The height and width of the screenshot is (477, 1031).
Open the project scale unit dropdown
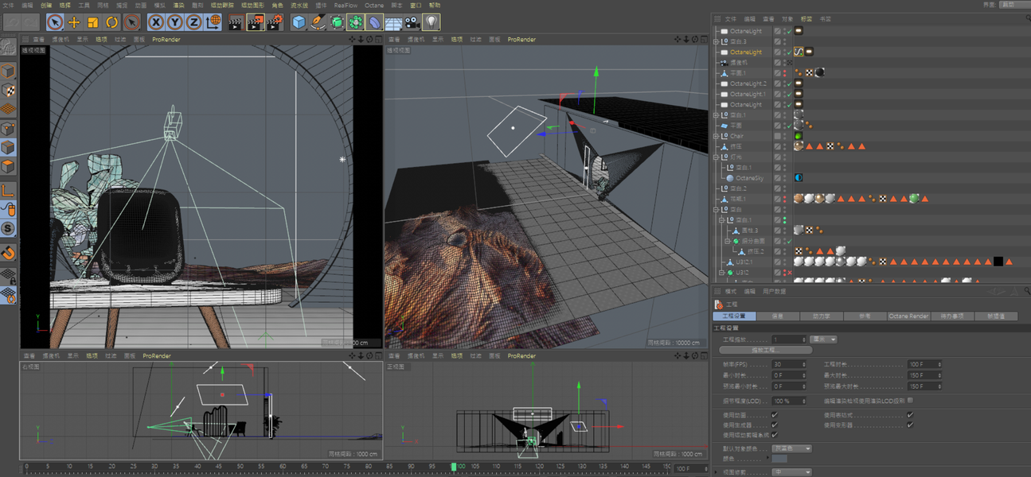[x=823, y=339]
